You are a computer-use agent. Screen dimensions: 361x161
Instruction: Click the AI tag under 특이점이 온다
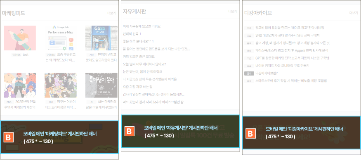point(92,102)
